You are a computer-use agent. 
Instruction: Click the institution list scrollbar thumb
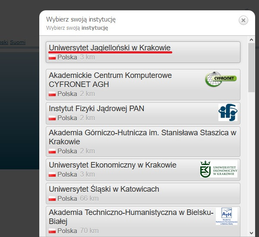251,67
